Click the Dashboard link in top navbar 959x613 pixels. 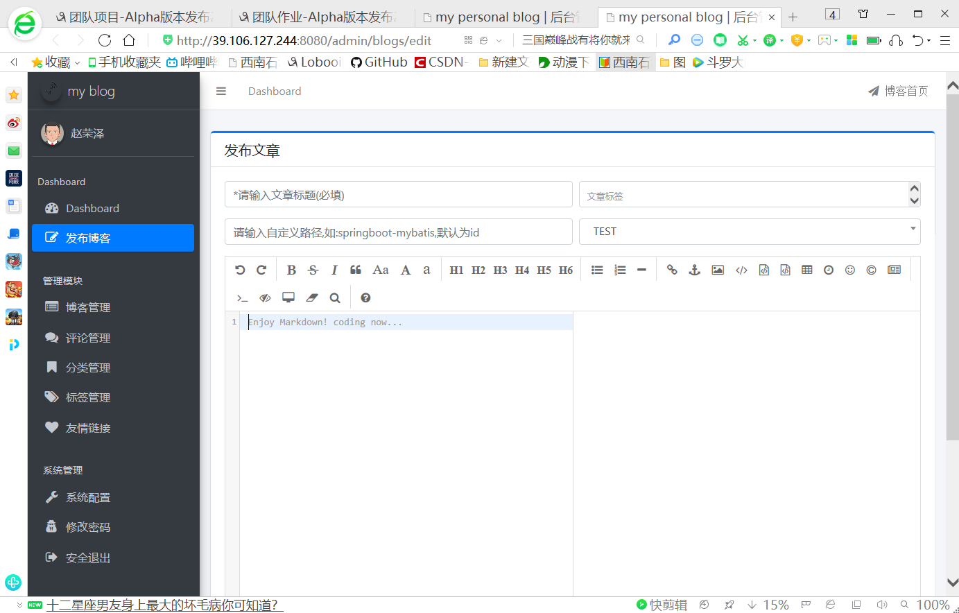pyautogui.click(x=275, y=91)
